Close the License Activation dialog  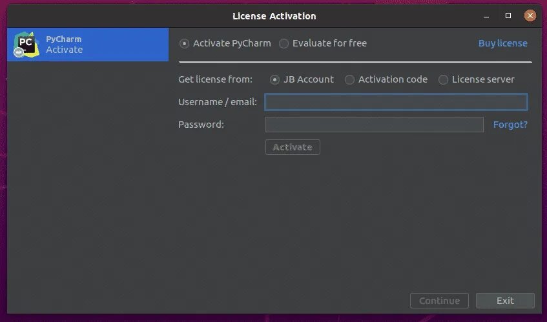pyautogui.click(x=530, y=15)
